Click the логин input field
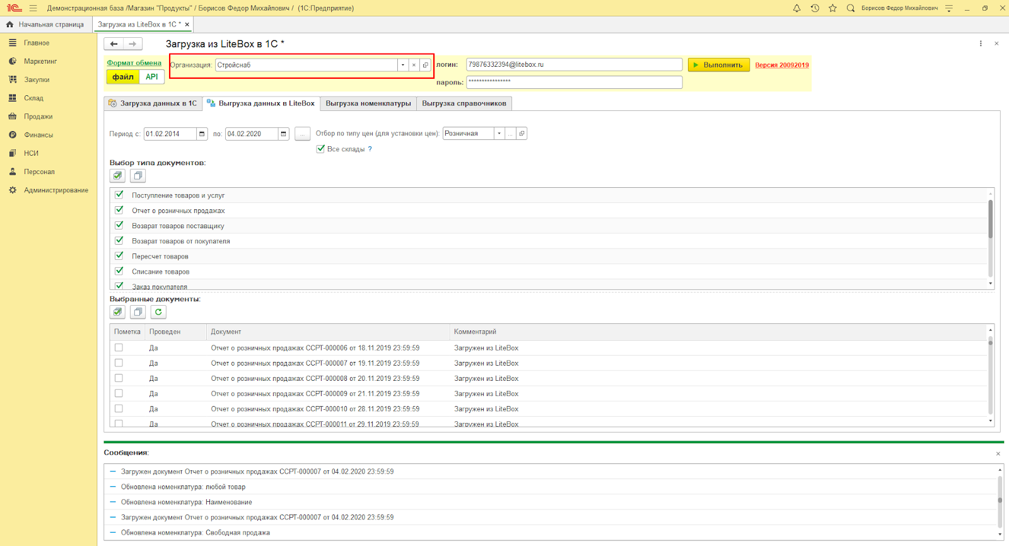This screenshot has height=546, width=1009. [574, 64]
